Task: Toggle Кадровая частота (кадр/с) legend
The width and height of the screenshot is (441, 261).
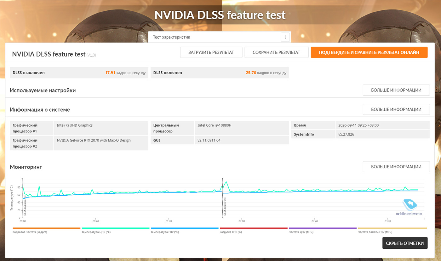Action: coord(47,230)
